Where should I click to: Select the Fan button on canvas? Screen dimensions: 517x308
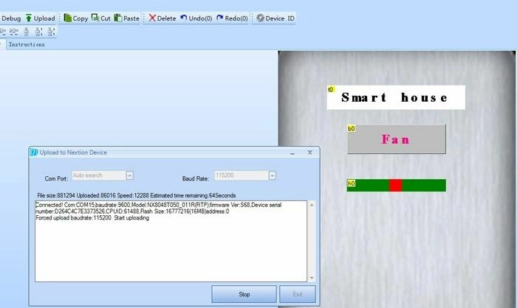coord(396,139)
